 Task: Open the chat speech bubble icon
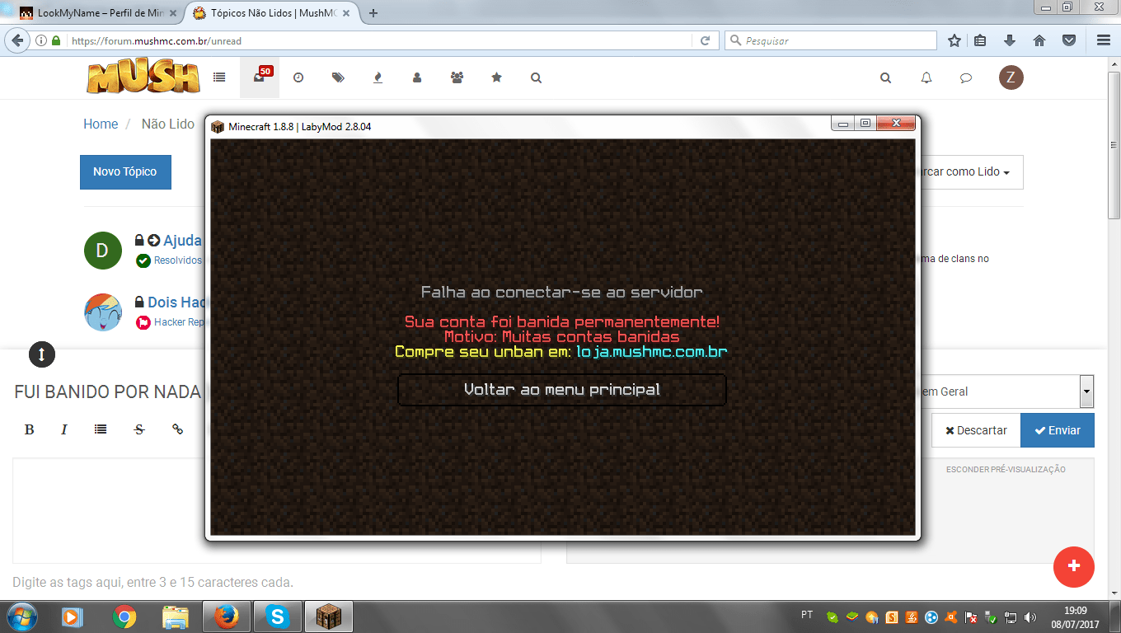[x=966, y=78]
